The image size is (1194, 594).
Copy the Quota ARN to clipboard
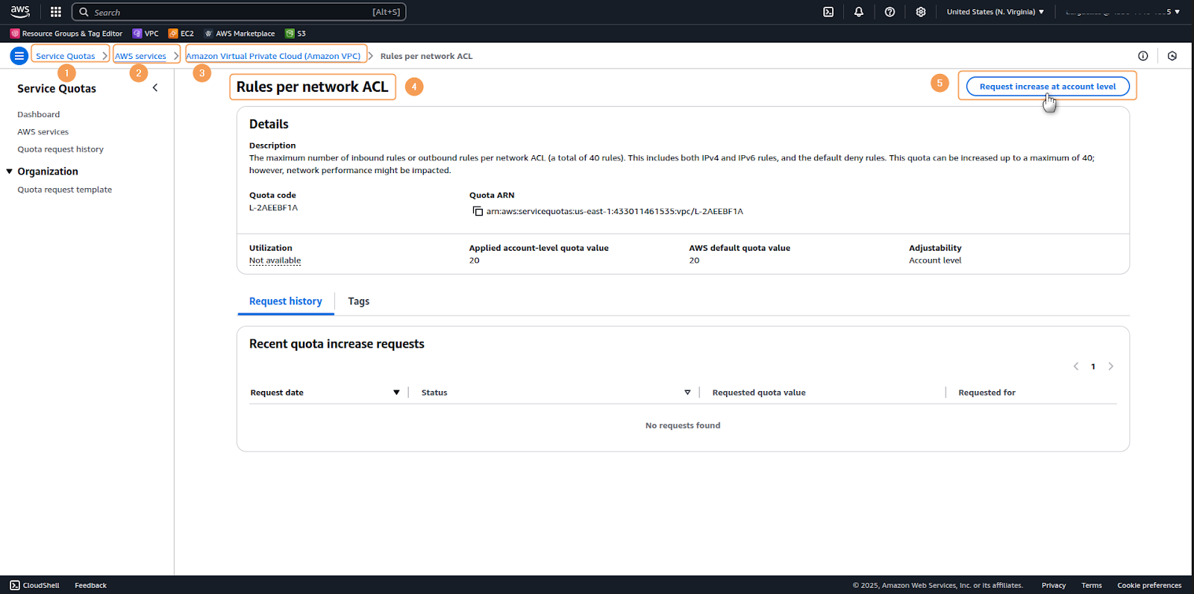pos(478,211)
